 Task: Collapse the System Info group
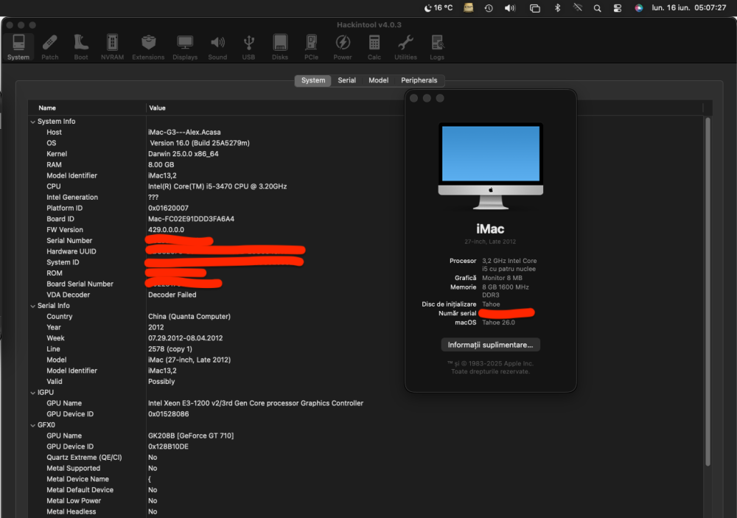33,122
